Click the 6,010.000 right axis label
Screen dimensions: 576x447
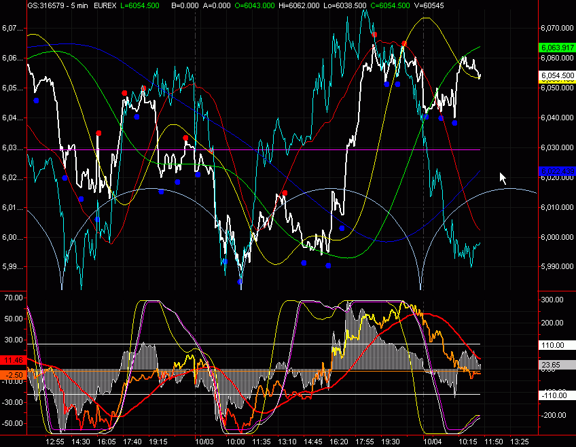click(x=557, y=207)
